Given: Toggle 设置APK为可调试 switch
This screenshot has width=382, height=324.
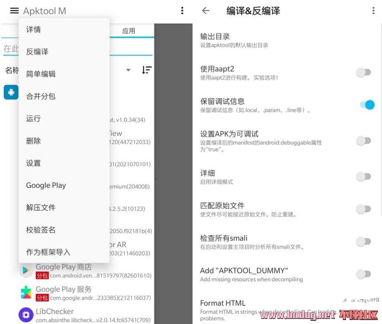Looking at the screenshot, I should [363, 141].
